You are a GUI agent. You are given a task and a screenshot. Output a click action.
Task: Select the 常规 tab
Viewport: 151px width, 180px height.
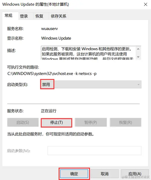tap(9, 16)
